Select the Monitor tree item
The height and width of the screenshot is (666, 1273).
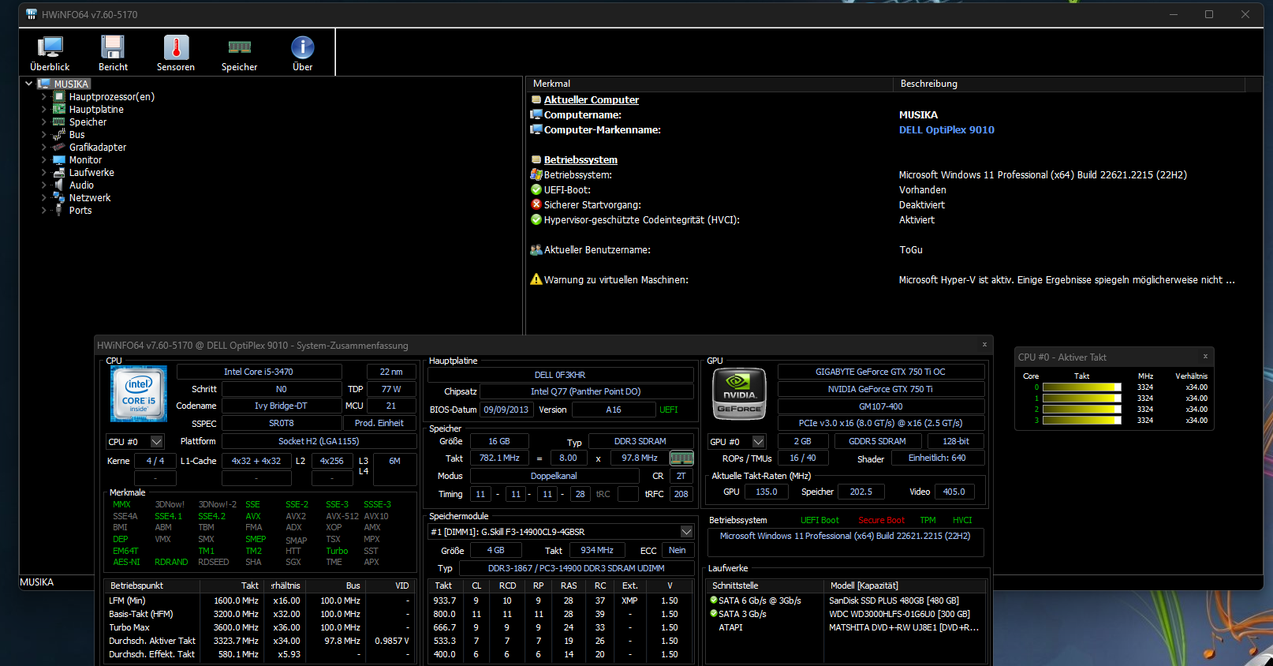(x=85, y=159)
